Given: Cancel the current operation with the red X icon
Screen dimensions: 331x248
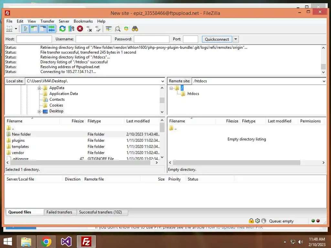Looking at the screenshot, I should pos(80,29).
